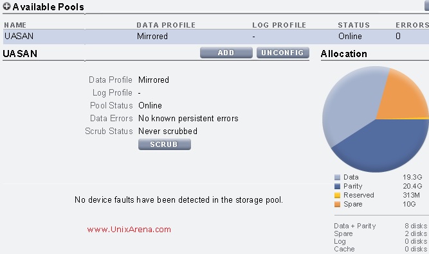Click the Data legend color swatch
429x254 pixels.
point(337,177)
